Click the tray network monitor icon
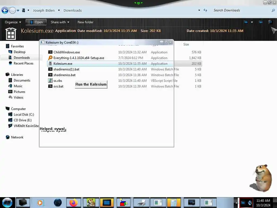The width and height of the screenshot is (277, 208). click(243, 203)
